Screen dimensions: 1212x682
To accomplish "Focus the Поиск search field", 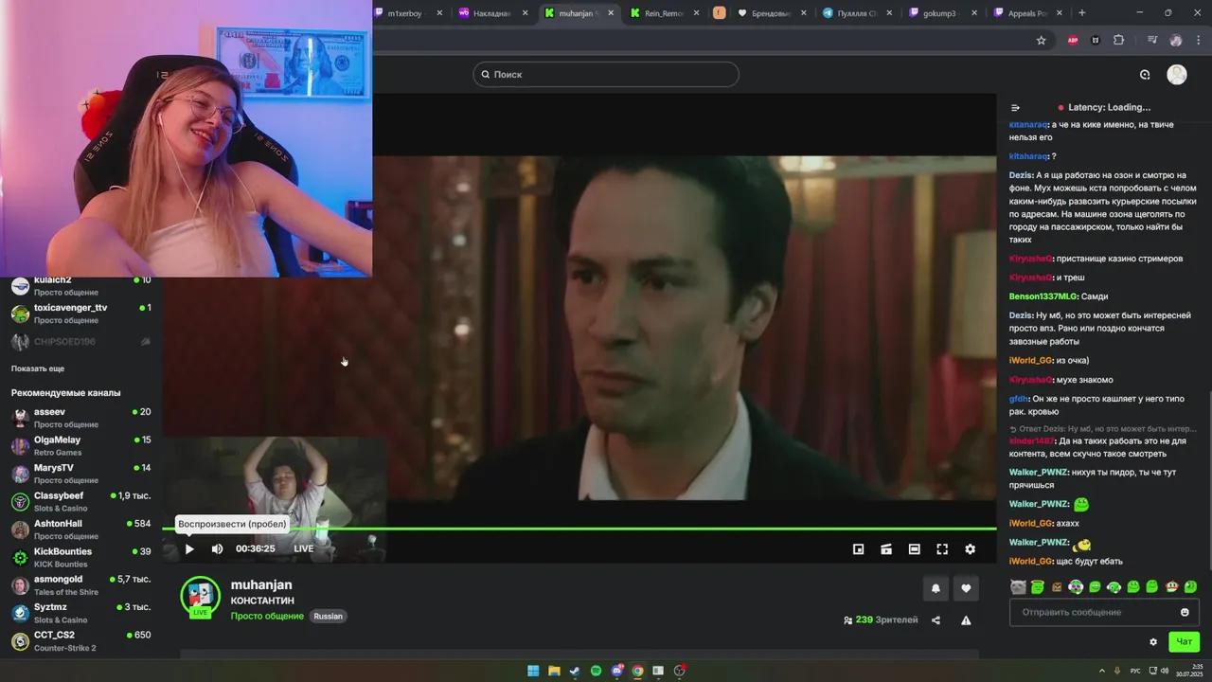I will tap(606, 74).
